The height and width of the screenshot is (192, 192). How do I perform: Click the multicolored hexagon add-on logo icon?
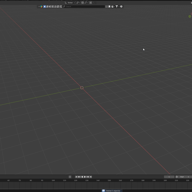41,6
